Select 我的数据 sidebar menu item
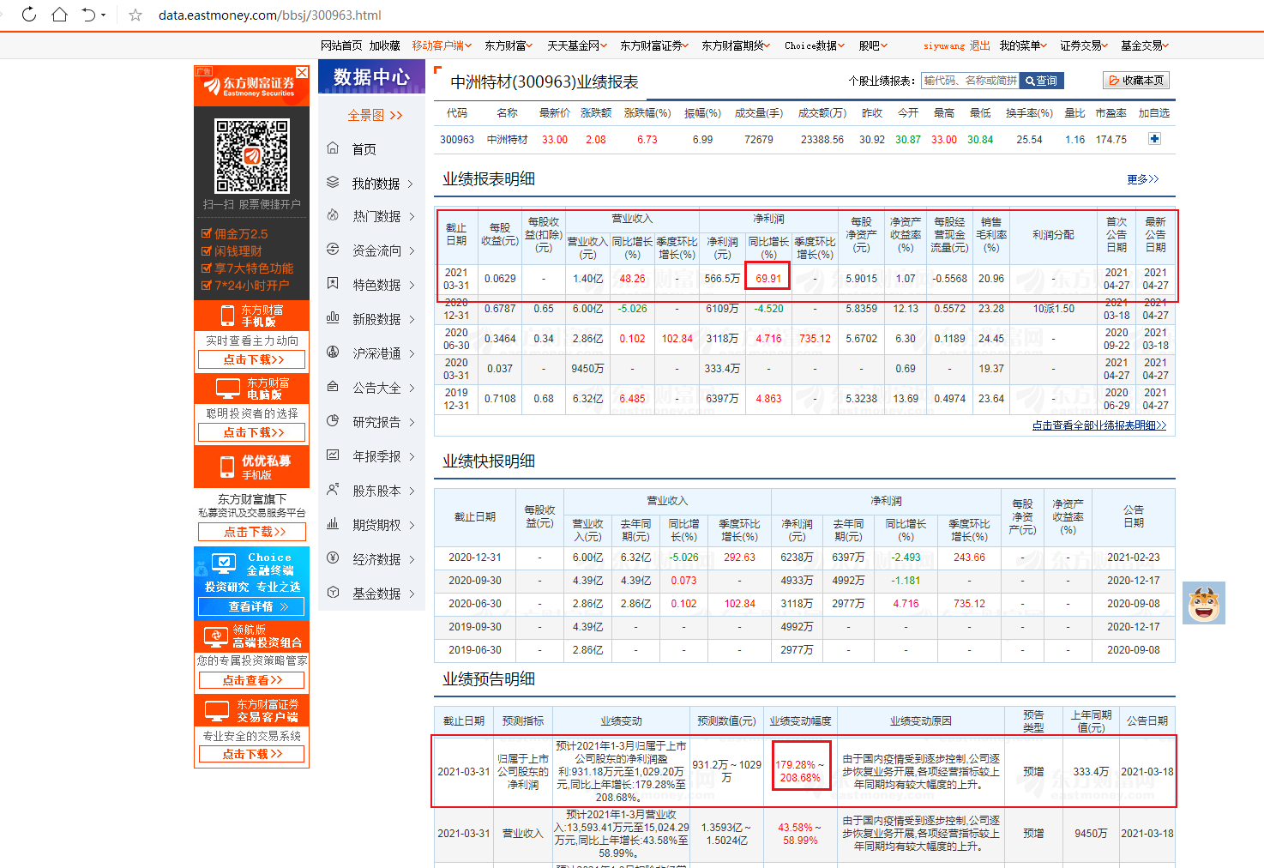Screen dimensions: 1264x868 pyautogui.click(x=376, y=183)
